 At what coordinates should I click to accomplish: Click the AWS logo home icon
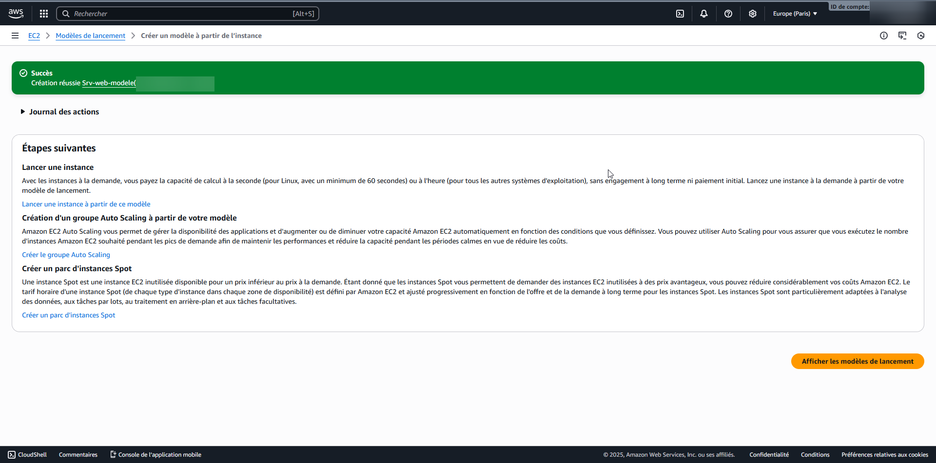pyautogui.click(x=16, y=14)
